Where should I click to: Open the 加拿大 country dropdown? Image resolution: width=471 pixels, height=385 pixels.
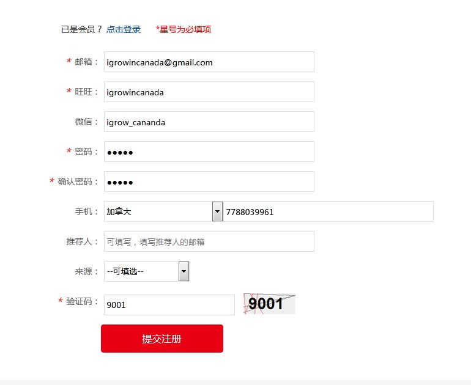[x=163, y=211]
